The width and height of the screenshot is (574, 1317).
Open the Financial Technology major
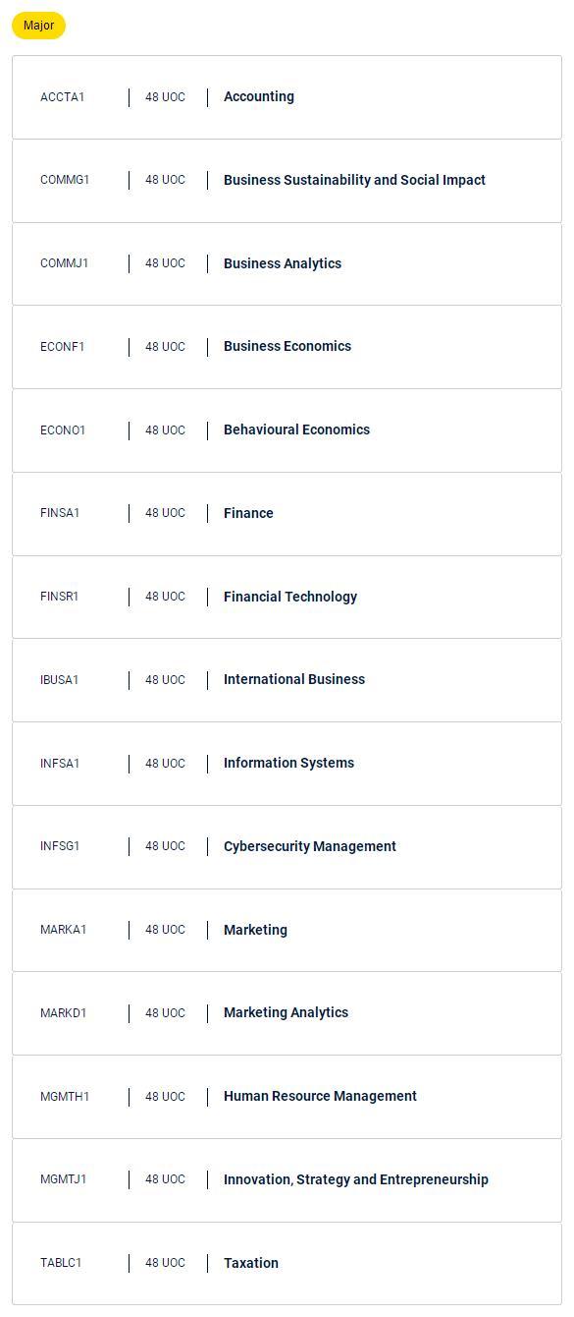coord(287,597)
